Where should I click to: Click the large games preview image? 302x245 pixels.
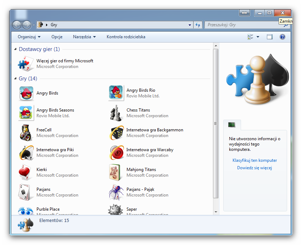(x=257, y=79)
